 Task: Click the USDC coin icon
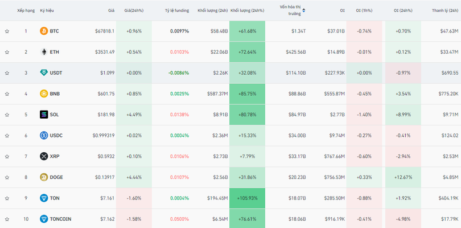point(44,135)
